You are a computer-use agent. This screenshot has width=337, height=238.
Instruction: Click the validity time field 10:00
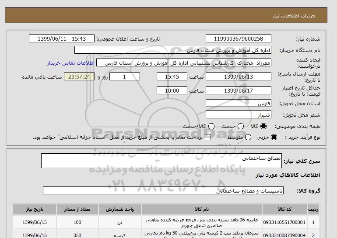pyautogui.click(x=172, y=90)
